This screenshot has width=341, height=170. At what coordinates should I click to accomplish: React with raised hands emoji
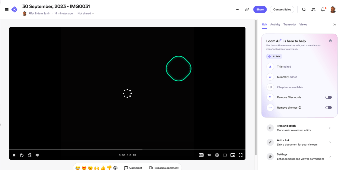point(96,168)
